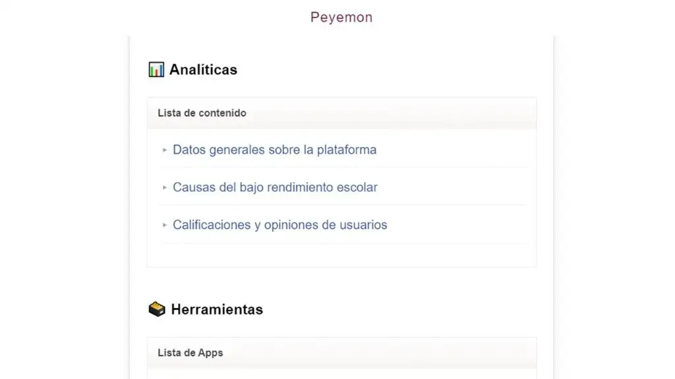Click the blank space between Analíticas and Herramientas sections
Viewport: 675px width, 379px height.
click(x=342, y=284)
